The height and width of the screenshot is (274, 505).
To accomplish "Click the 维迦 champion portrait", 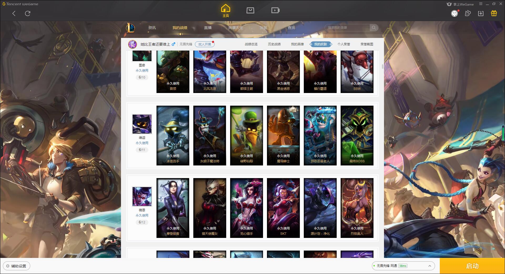I will 142,124.
